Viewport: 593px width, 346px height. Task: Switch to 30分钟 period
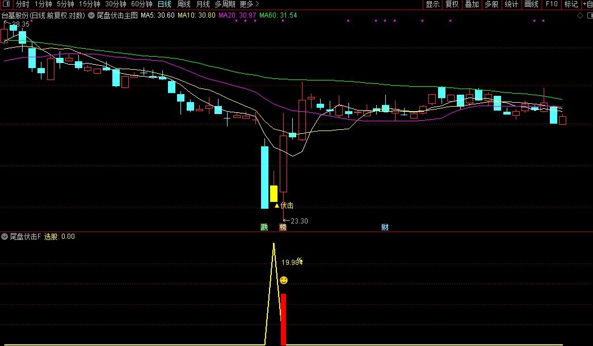116,4
